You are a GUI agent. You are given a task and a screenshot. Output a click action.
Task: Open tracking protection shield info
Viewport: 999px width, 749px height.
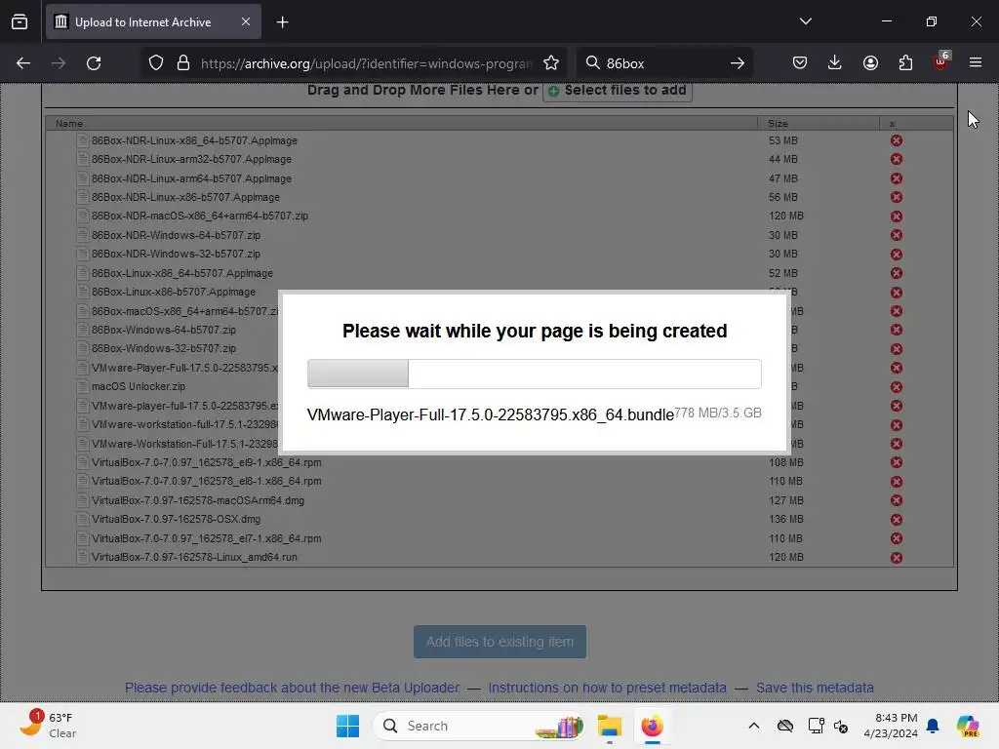[156, 63]
